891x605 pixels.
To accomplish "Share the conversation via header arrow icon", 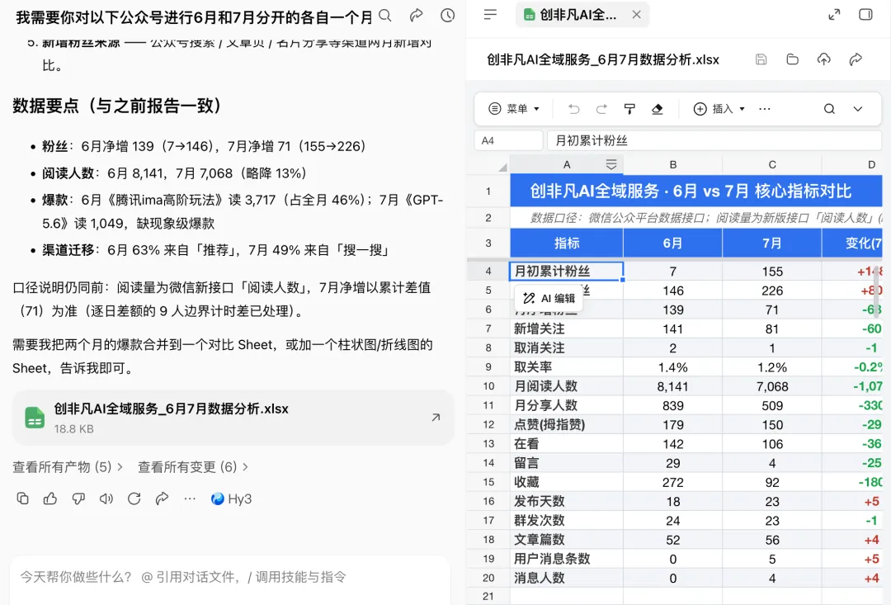I will click(416, 16).
